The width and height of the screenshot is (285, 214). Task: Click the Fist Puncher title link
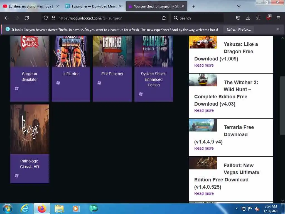coord(112,74)
